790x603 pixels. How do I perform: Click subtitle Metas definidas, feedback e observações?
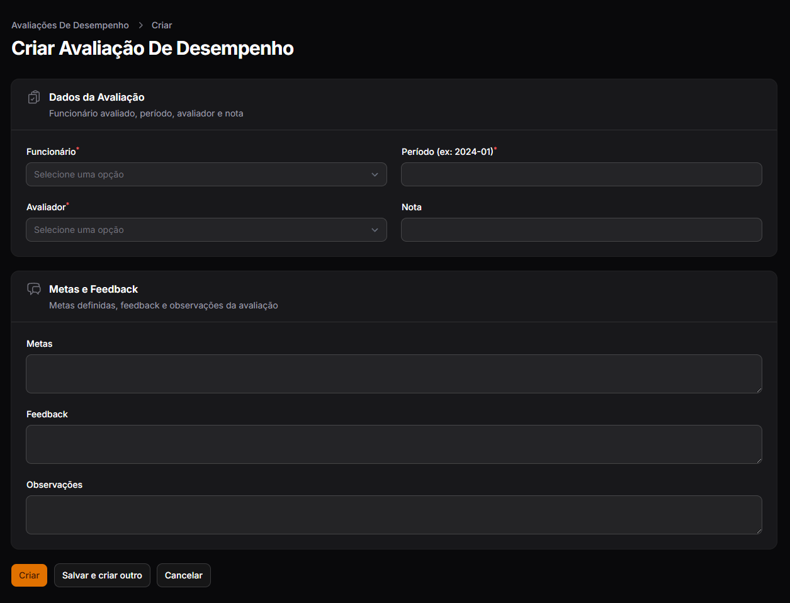click(164, 305)
